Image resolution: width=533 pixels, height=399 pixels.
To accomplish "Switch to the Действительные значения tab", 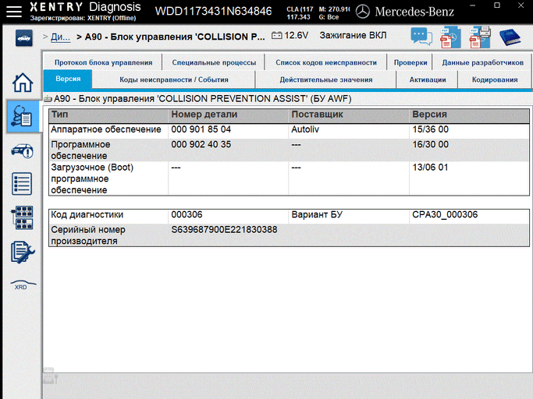I will coord(326,79).
